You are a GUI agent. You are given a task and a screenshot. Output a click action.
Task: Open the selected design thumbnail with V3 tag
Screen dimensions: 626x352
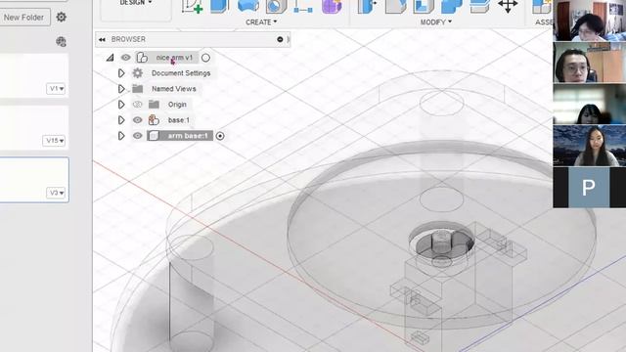[34, 180]
